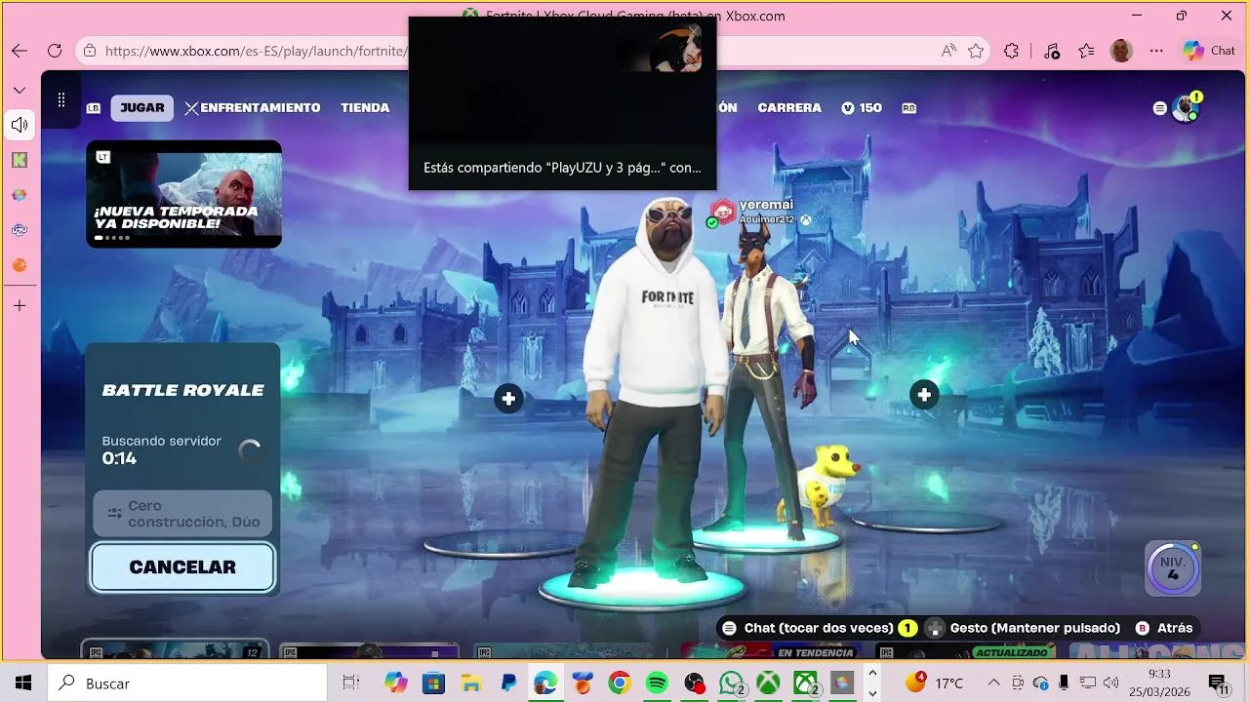Go back with the Atrás button

(x=1164, y=628)
